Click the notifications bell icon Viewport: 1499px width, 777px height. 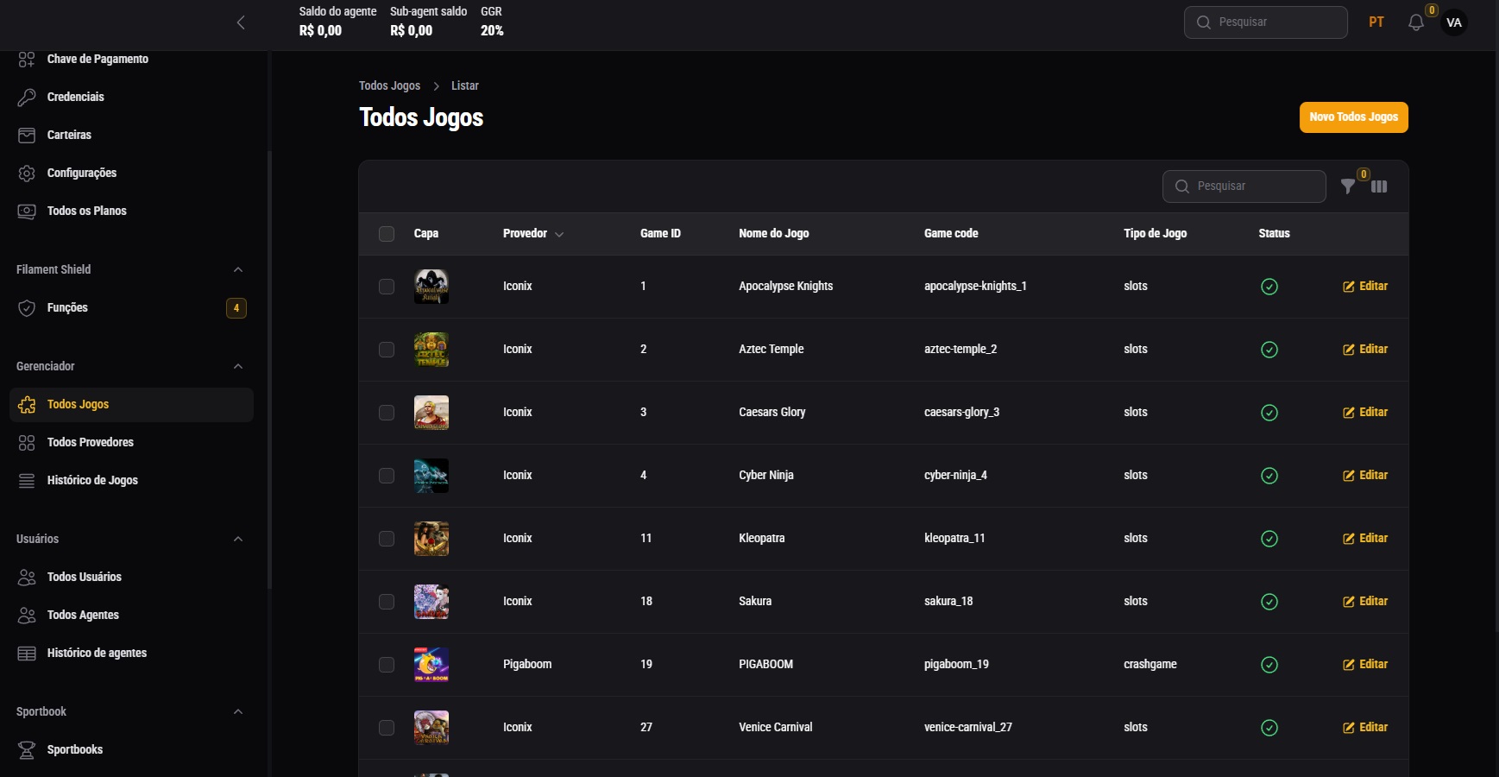pos(1415,23)
